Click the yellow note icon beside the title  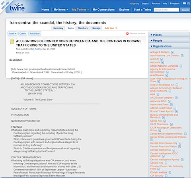click(12, 42)
